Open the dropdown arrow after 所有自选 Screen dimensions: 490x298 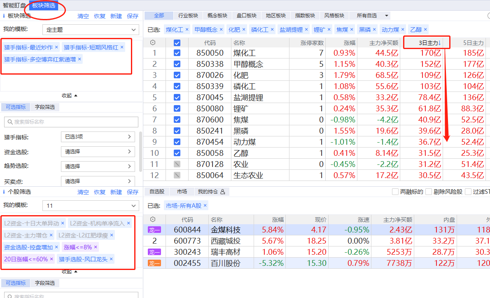(x=386, y=16)
